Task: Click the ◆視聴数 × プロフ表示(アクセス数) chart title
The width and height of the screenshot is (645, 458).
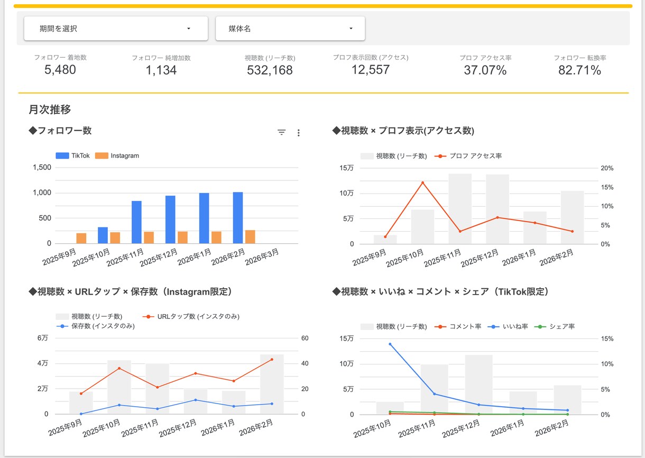Action: [x=403, y=131]
